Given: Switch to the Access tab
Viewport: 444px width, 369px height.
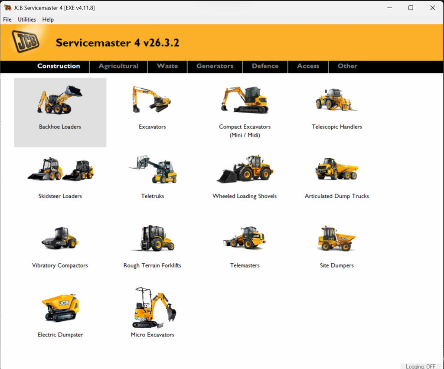Looking at the screenshot, I should [308, 66].
